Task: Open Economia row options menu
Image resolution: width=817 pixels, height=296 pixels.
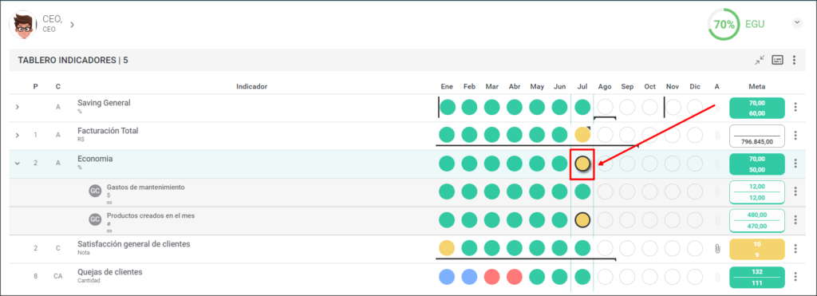Action: (x=795, y=164)
